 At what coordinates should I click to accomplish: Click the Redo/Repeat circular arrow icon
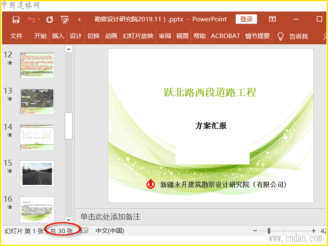click(50, 20)
